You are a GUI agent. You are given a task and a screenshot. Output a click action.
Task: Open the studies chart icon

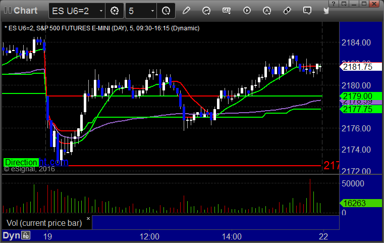(206, 11)
